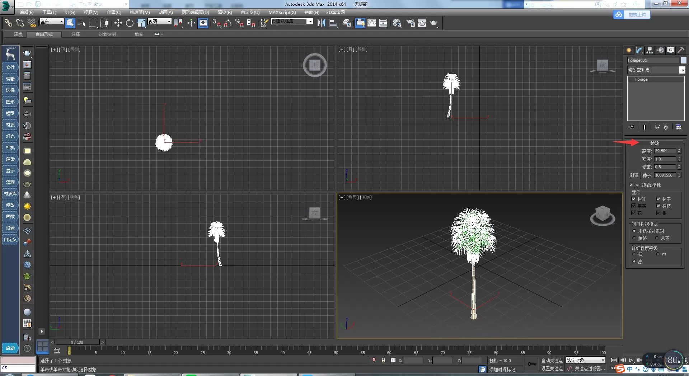Toggle the Percent Snap icon

[239, 23]
